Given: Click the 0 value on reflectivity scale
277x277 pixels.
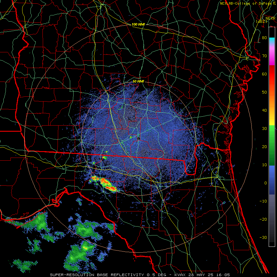Looking at the screenshot, I should 266,183.
